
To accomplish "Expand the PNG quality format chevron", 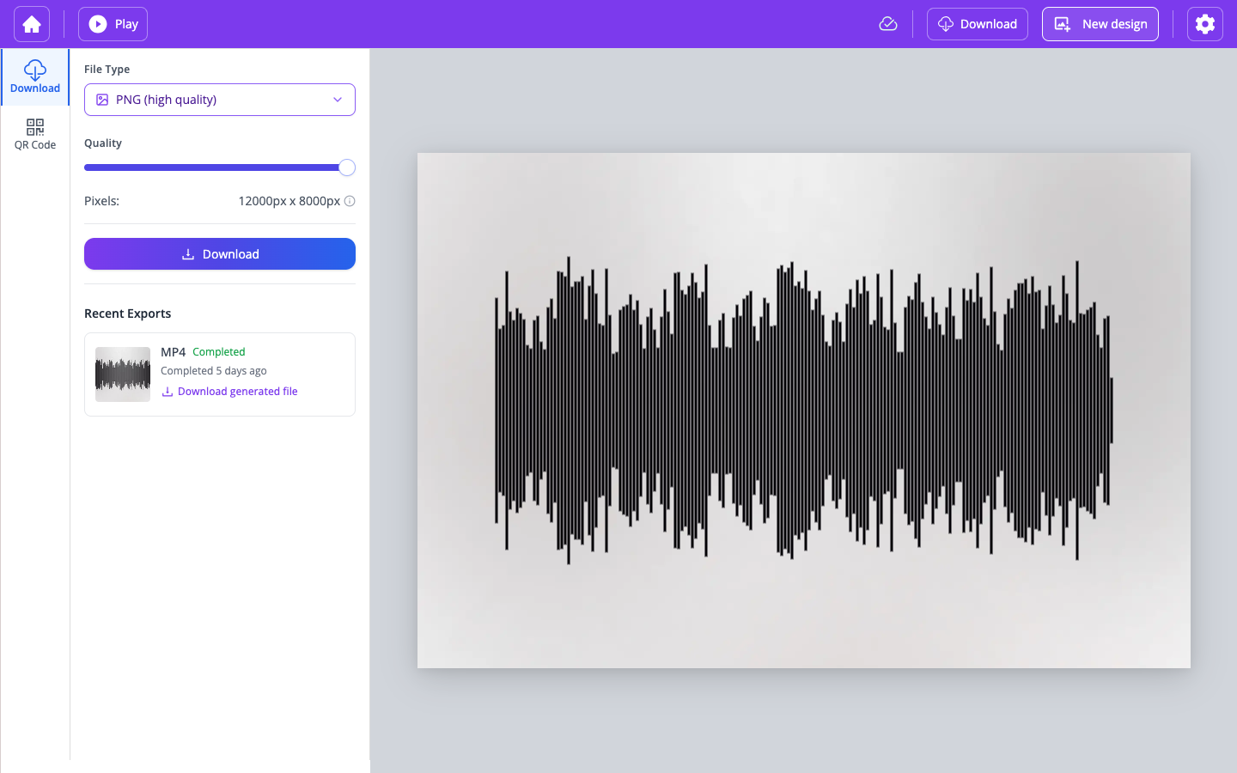I will pyautogui.click(x=338, y=100).
